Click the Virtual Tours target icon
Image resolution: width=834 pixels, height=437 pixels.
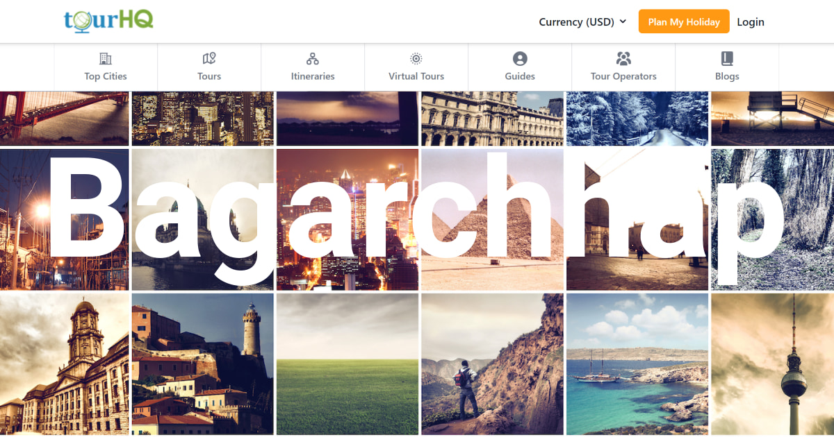tap(416, 58)
